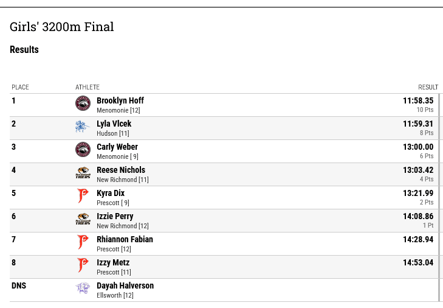
Task: Click Menomonie logo beside Carly Weber
Action: (x=83, y=150)
